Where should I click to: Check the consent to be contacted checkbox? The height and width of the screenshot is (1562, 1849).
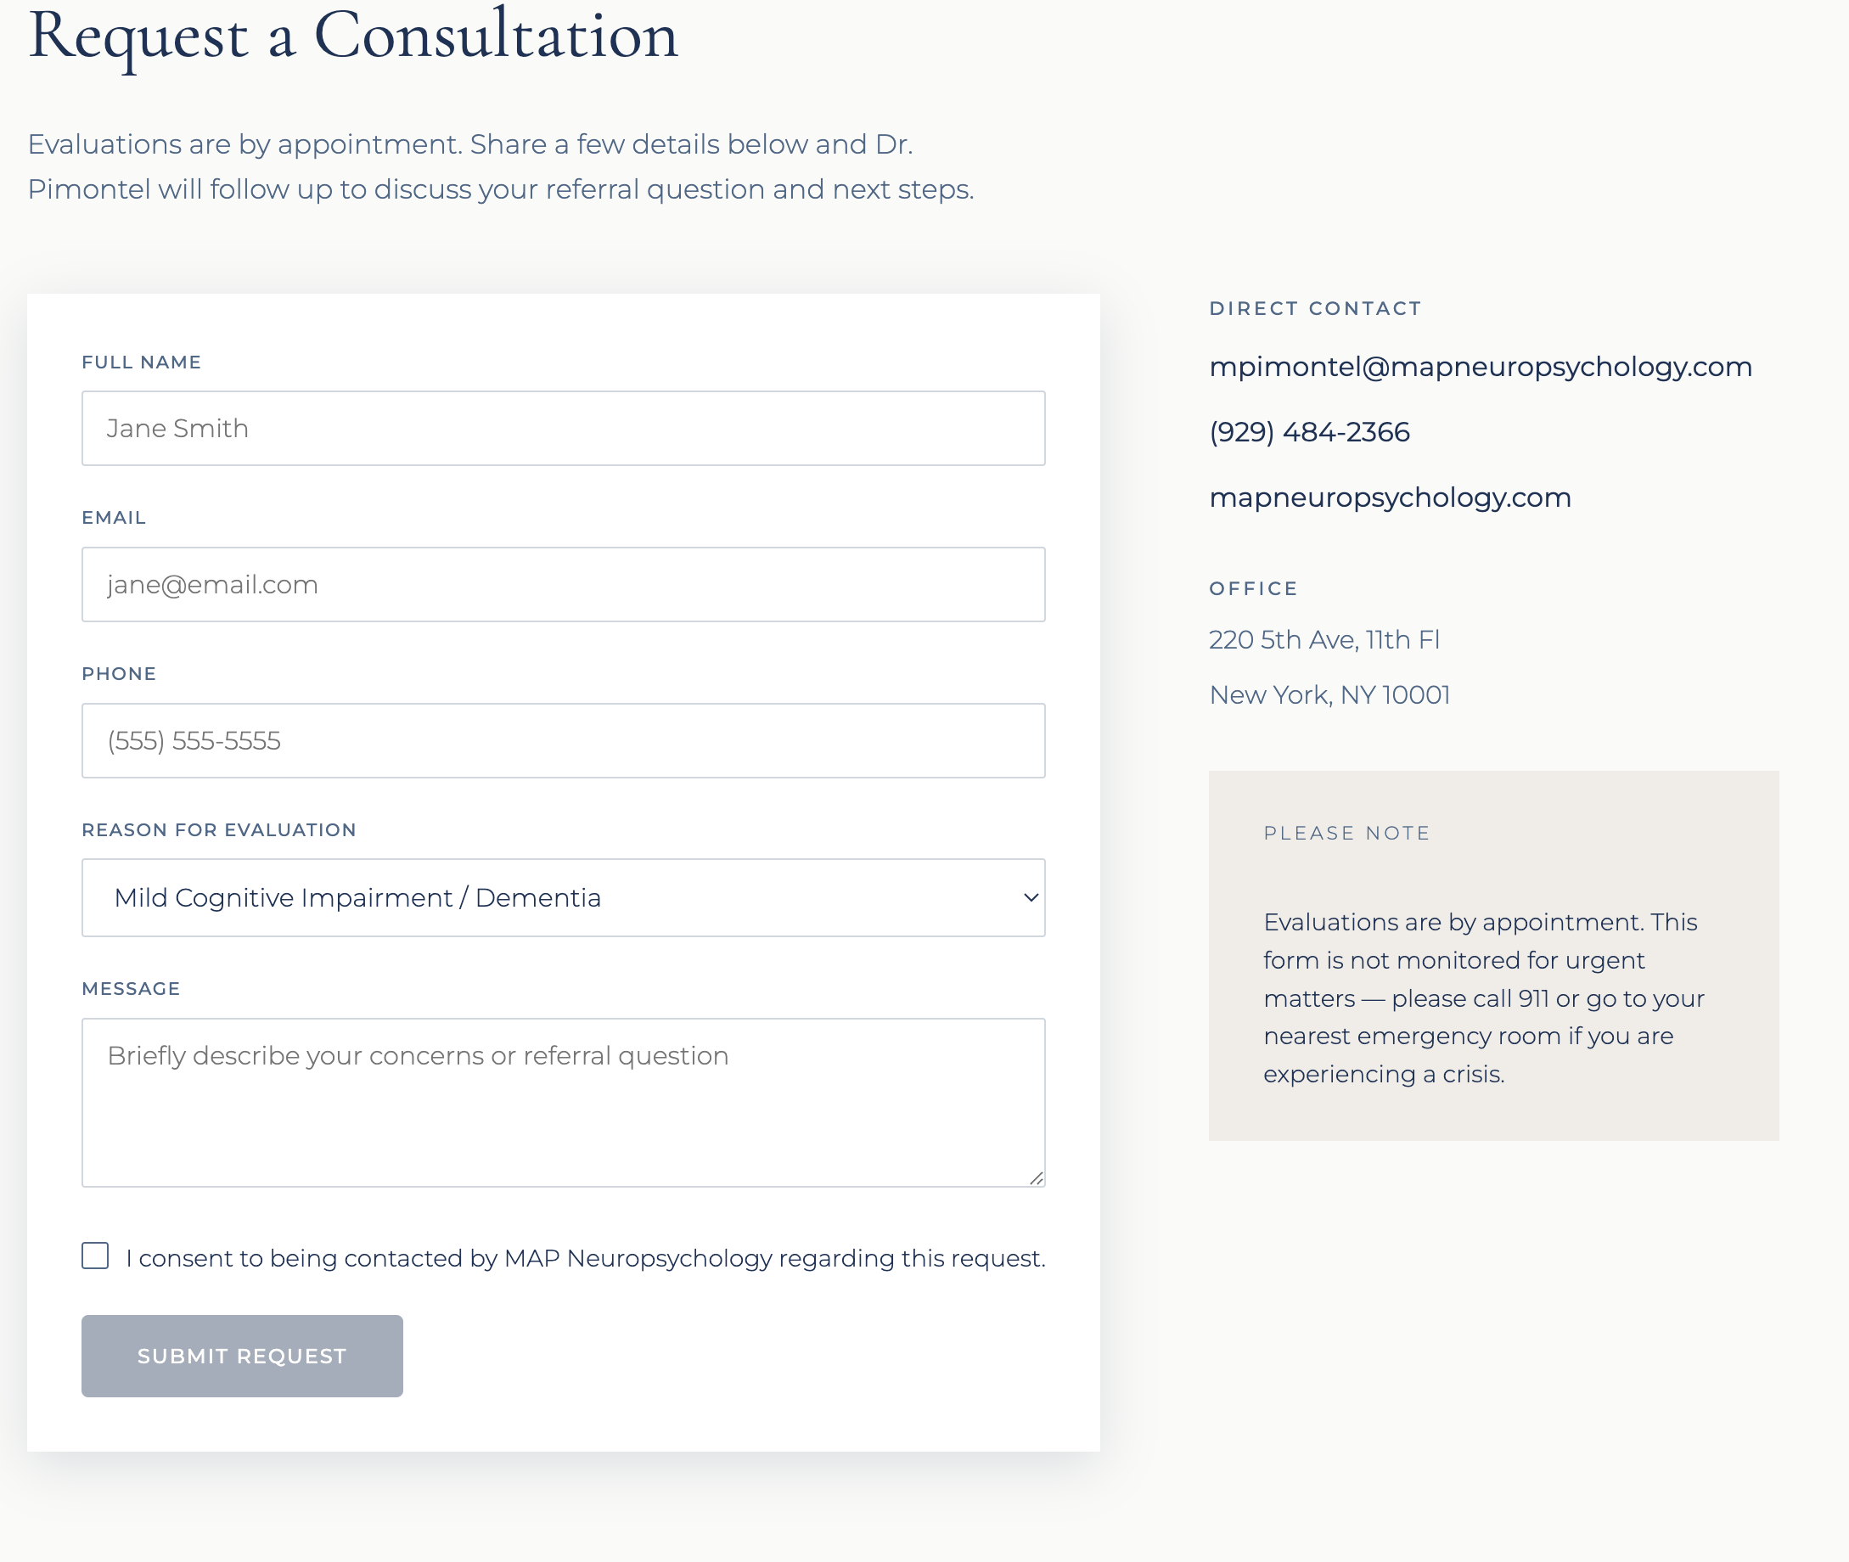coord(95,1256)
